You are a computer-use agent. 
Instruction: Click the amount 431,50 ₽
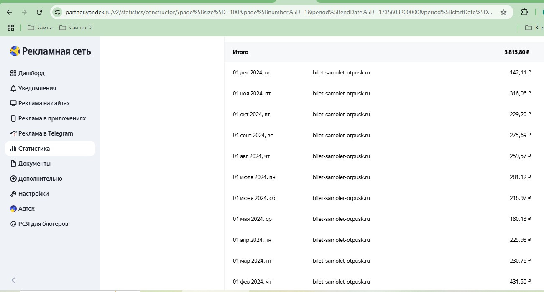[x=520, y=282]
